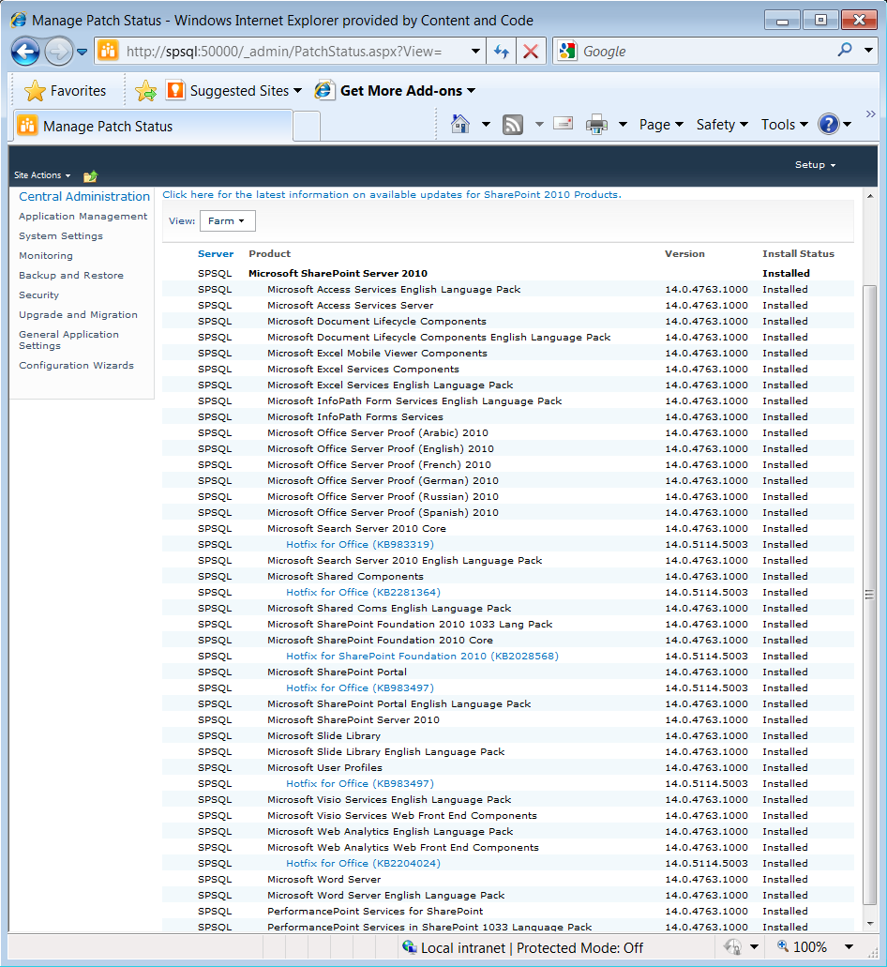Open Hotfix for Office (KB2281364) link
887x967 pixels.
(363, 592)
